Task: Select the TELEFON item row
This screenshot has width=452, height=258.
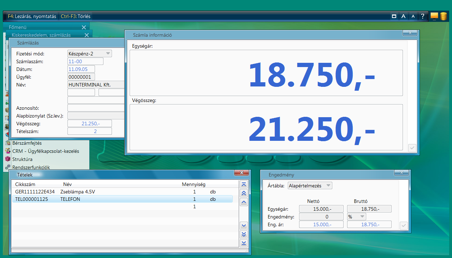Action: click(x=123, y=199)
